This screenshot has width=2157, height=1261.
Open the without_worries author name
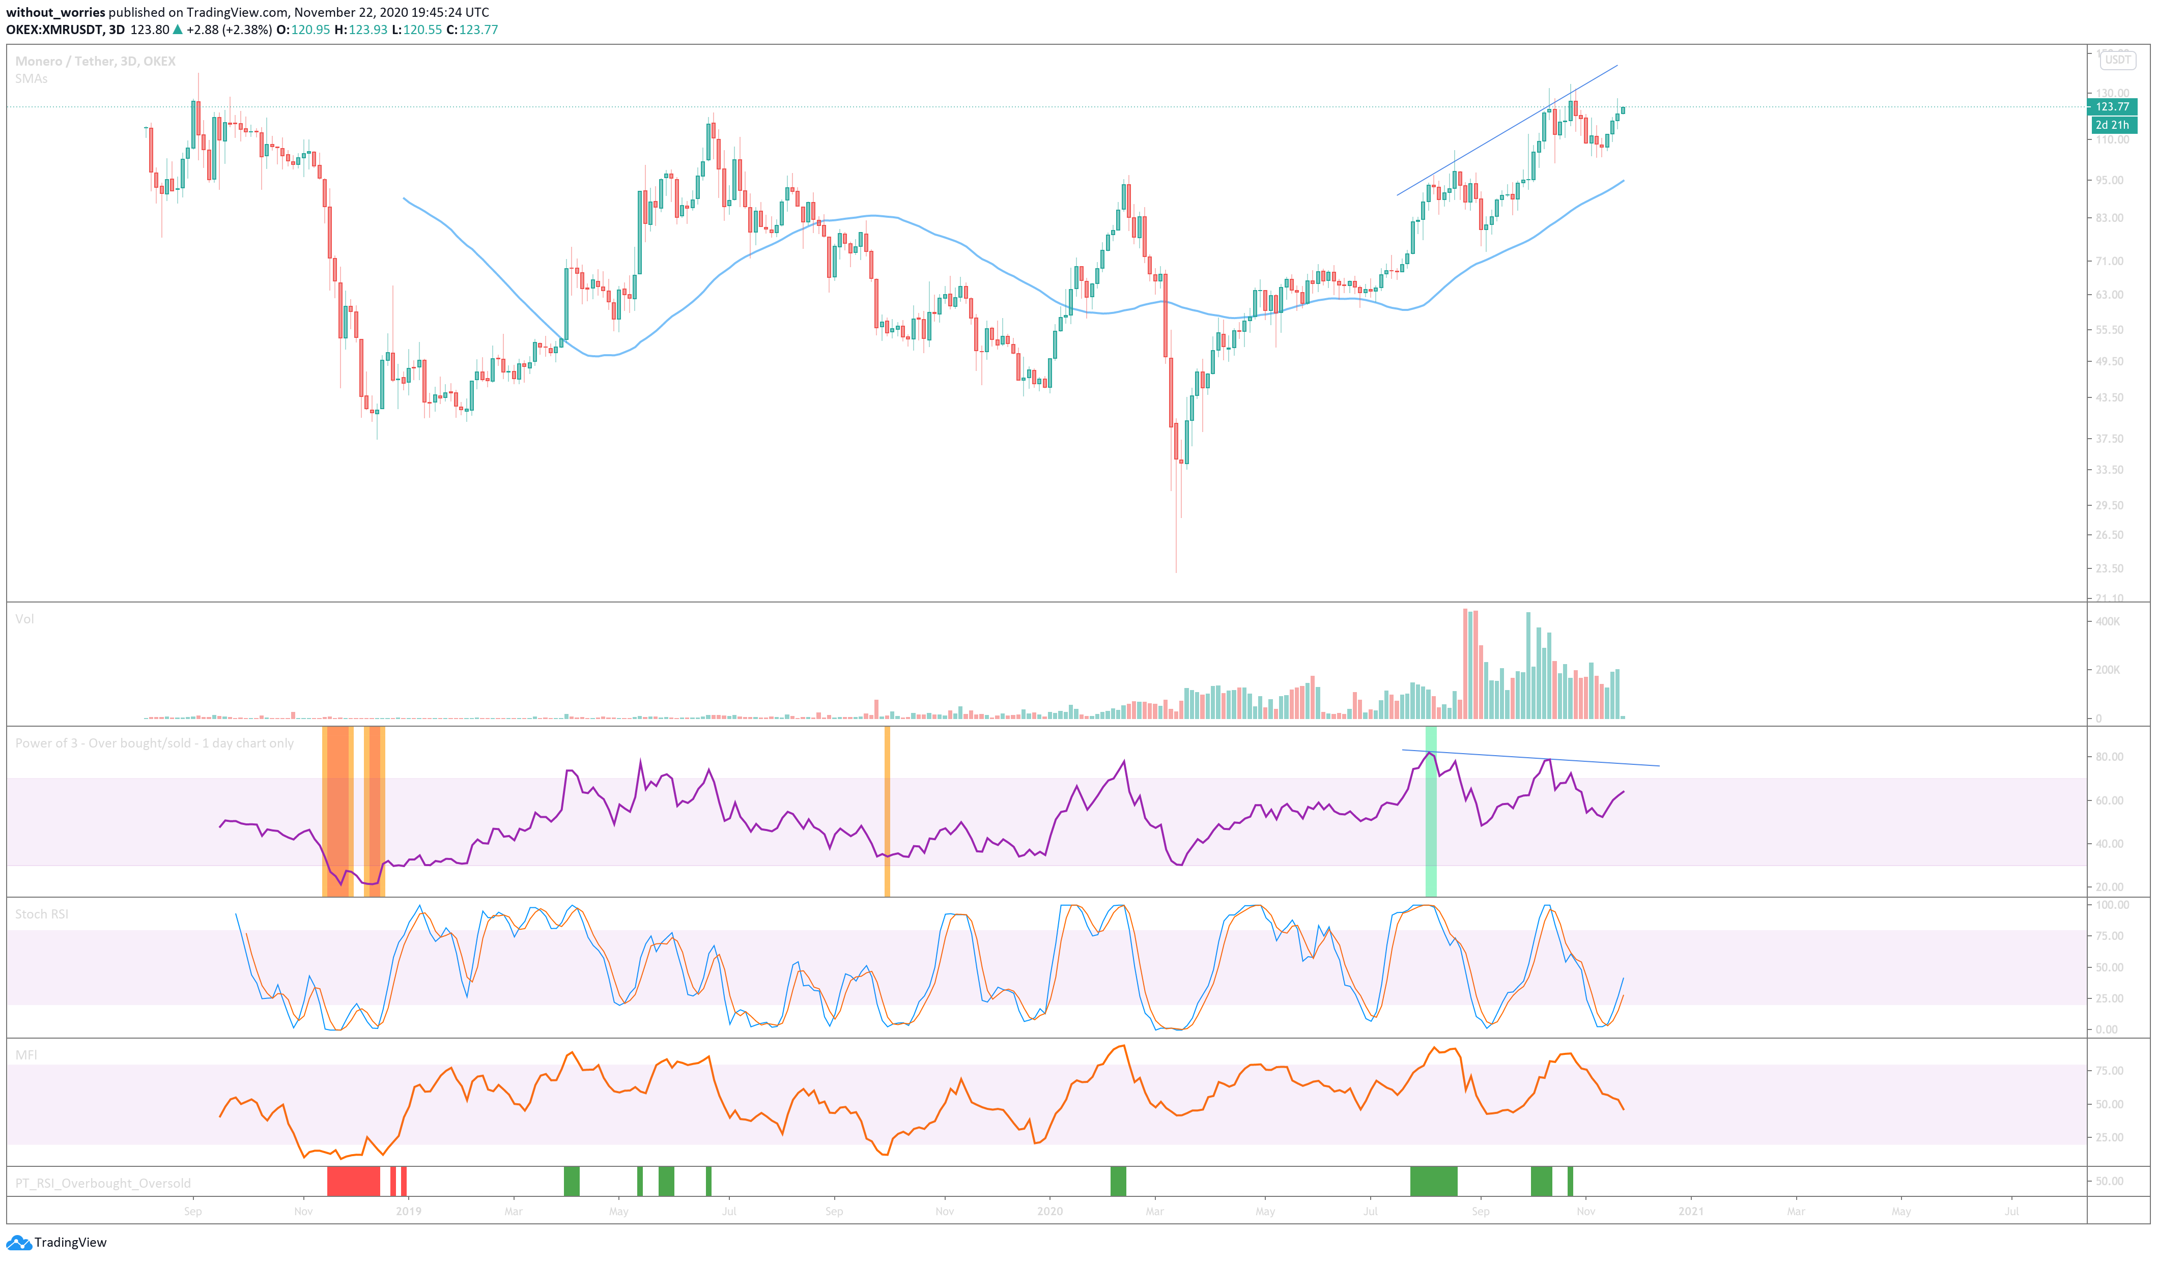(55, 12)
